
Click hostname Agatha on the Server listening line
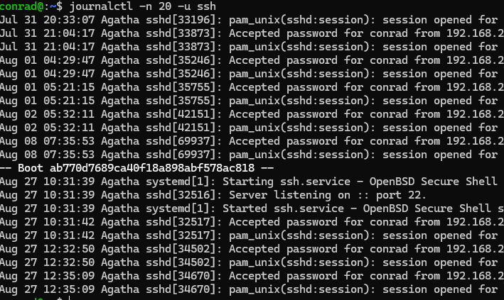point(120,195)
